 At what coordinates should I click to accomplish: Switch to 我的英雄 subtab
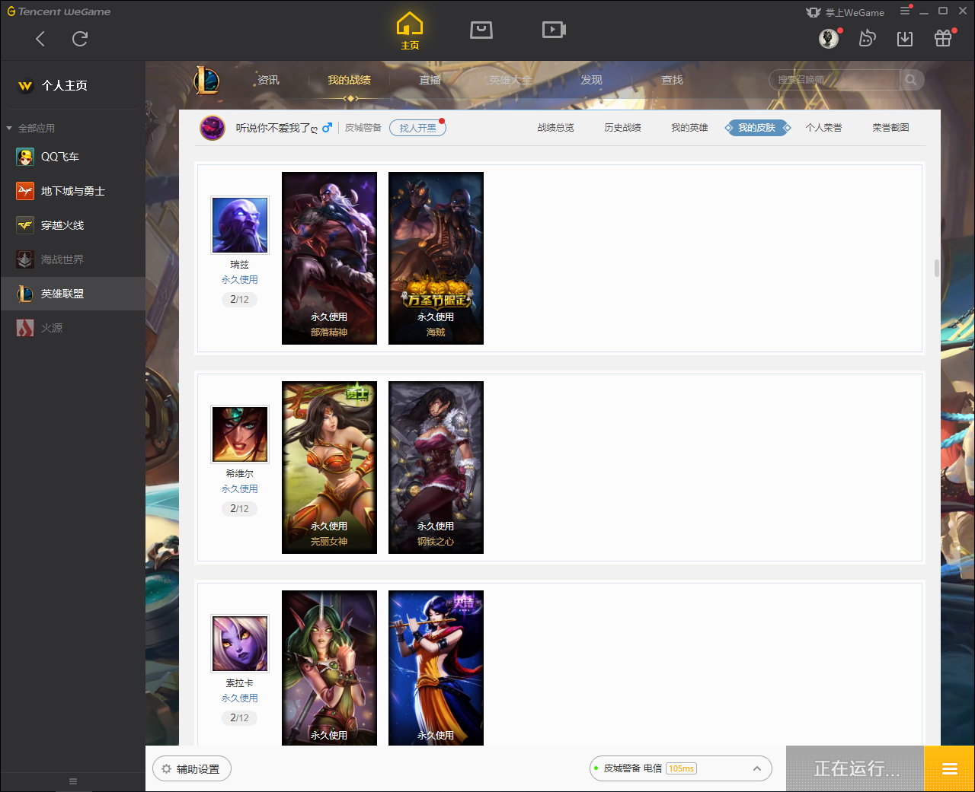pos(689,128)
